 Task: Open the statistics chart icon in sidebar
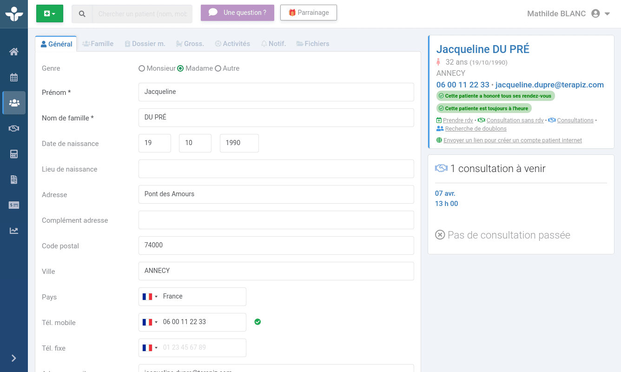pos(14,231)
